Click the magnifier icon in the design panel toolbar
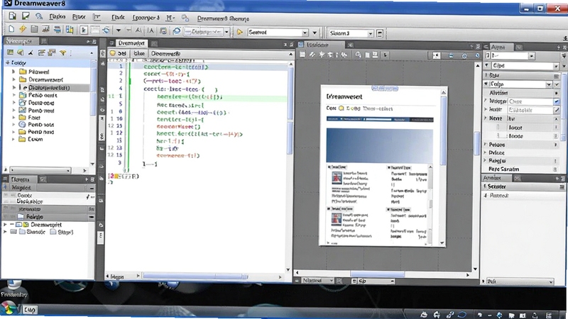 click(x=358, y=55)
